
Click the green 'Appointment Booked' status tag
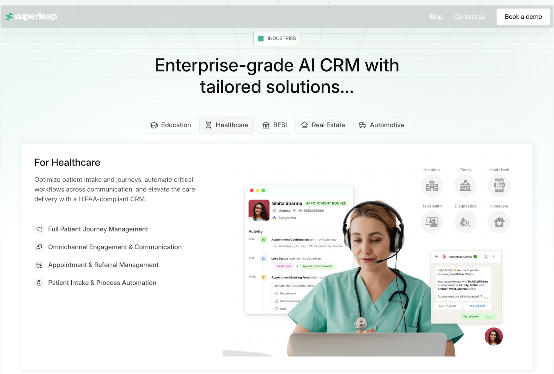pyautogui.click(x=317, y=266)
